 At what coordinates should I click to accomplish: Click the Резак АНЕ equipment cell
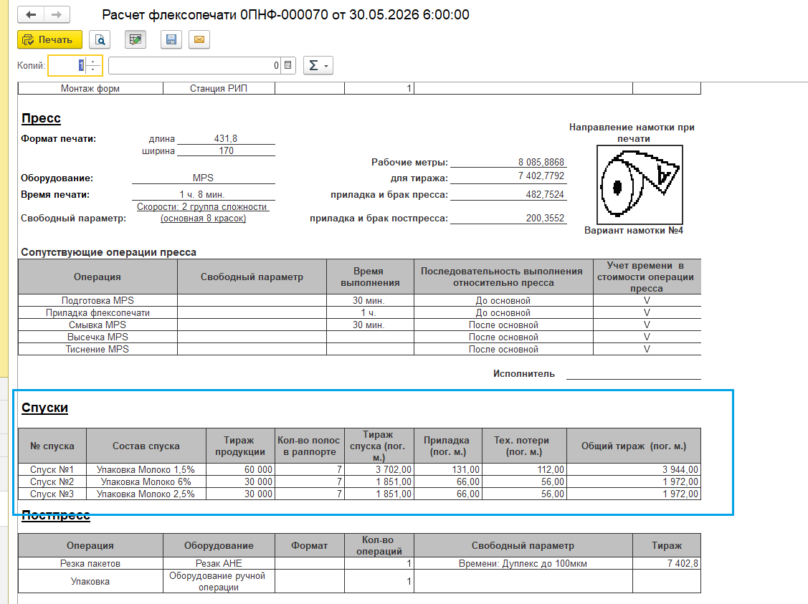(x=219, y=563)
